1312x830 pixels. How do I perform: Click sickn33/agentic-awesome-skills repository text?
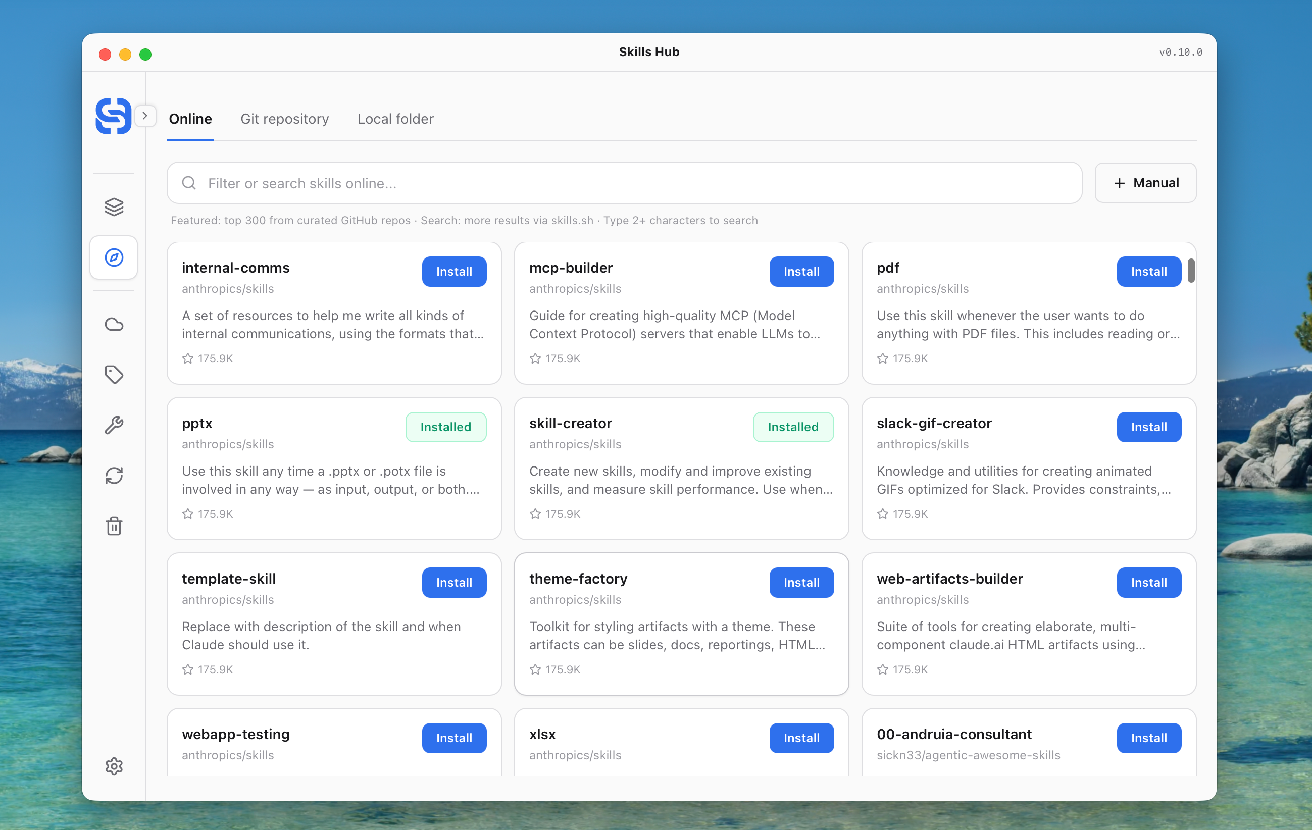click(x=968, y=755)
